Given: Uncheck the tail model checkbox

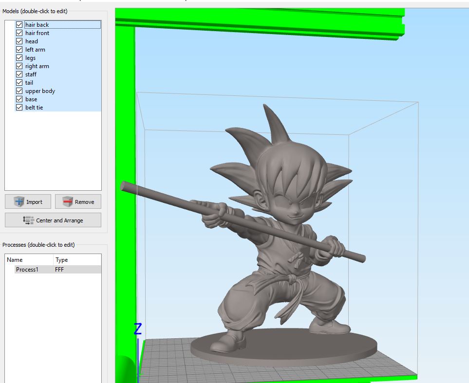Looking at the screenshot, I should [x=19, y=83].
